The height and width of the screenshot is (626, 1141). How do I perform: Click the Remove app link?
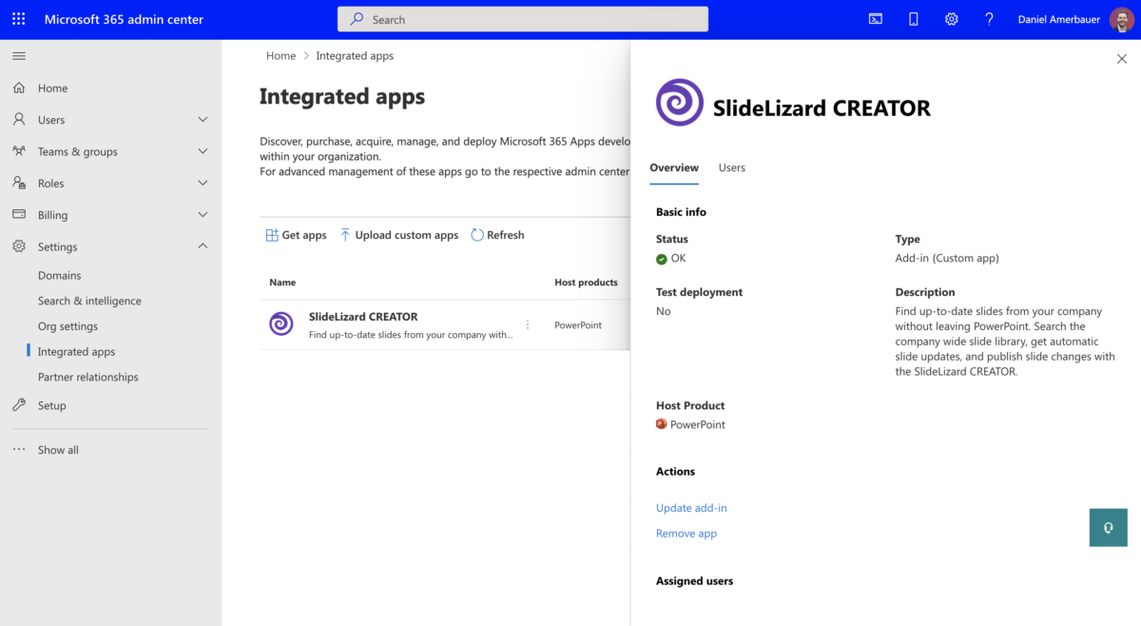pos(686,533)
